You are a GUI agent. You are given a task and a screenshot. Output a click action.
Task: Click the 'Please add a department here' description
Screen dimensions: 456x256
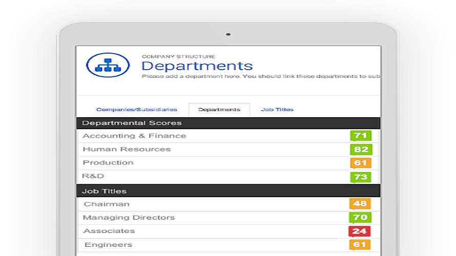[x=261, y=76]
